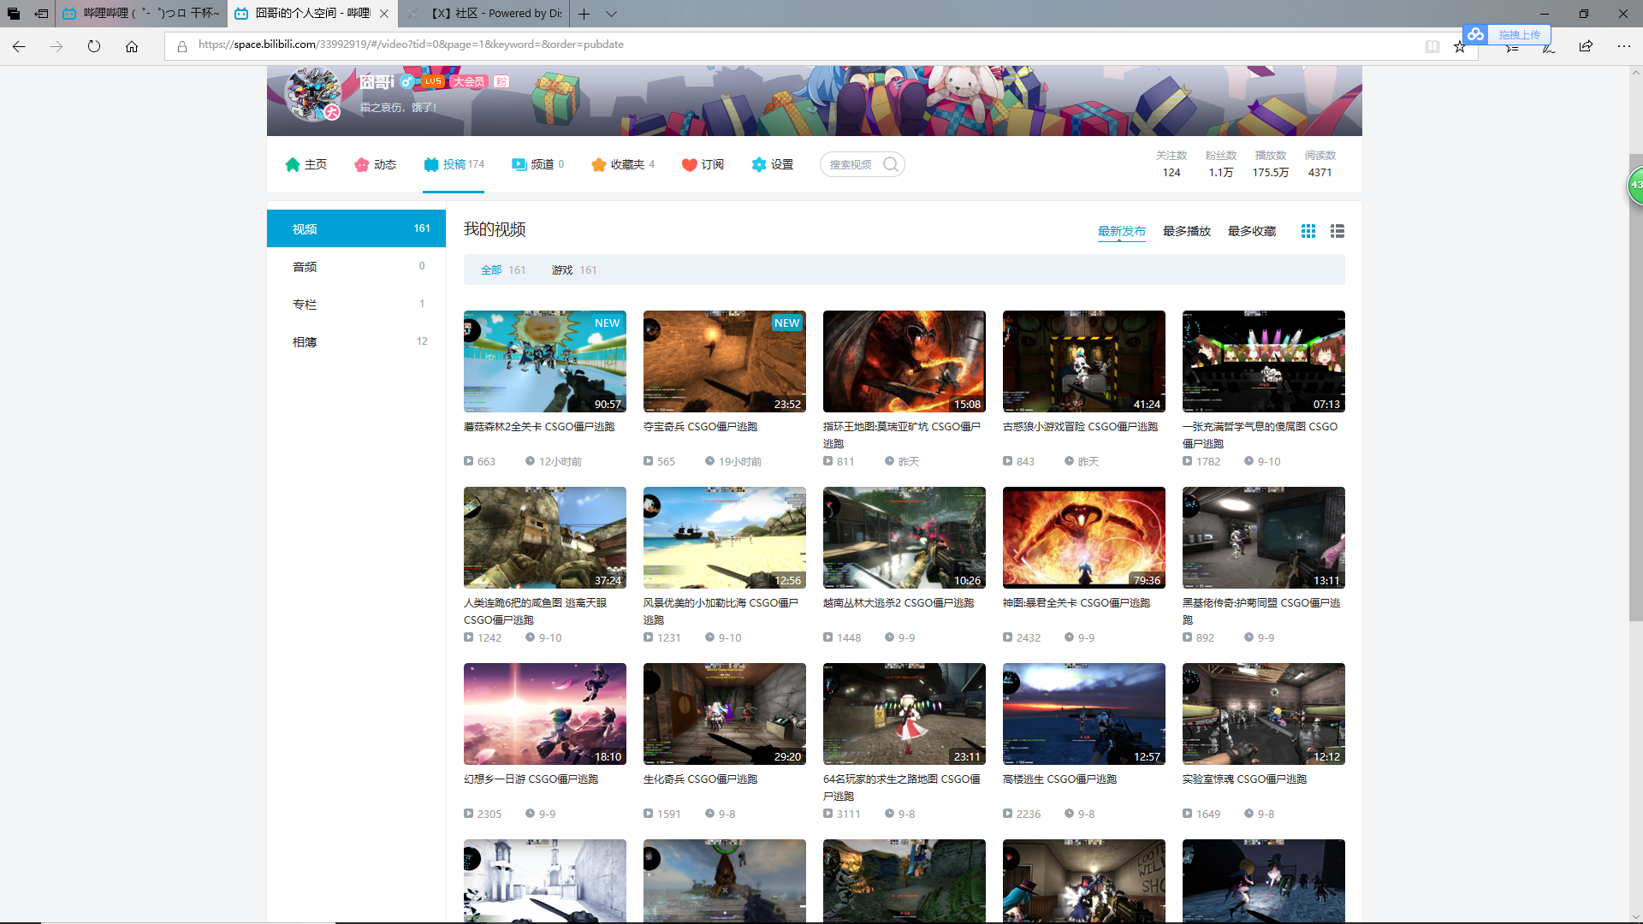Switch to grid view layout icon
1643x924 pixels.
coord(1308,231)
